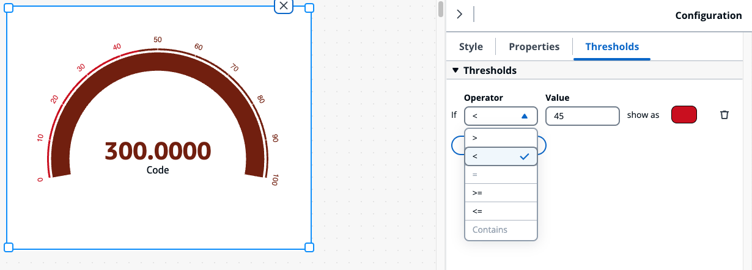Pick the <= operator option
The height and width of the screenshot is (270, 752).
coord(501,211)
